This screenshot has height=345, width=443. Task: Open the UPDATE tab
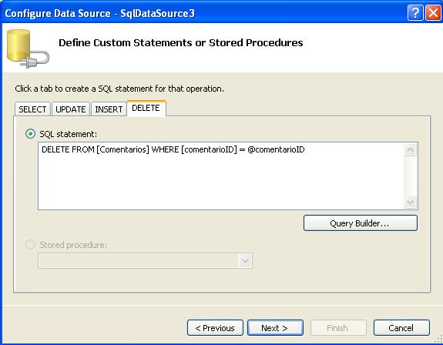click(x=71, y=109)
